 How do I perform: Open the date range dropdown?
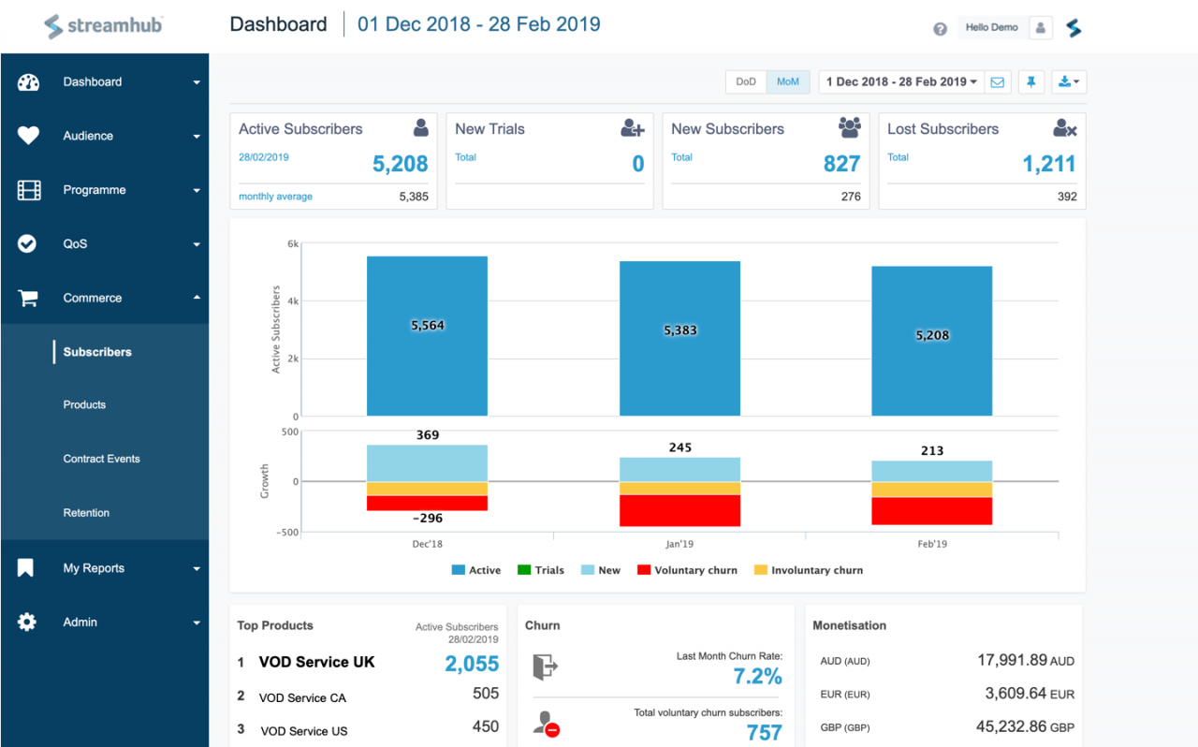point(900,81)
